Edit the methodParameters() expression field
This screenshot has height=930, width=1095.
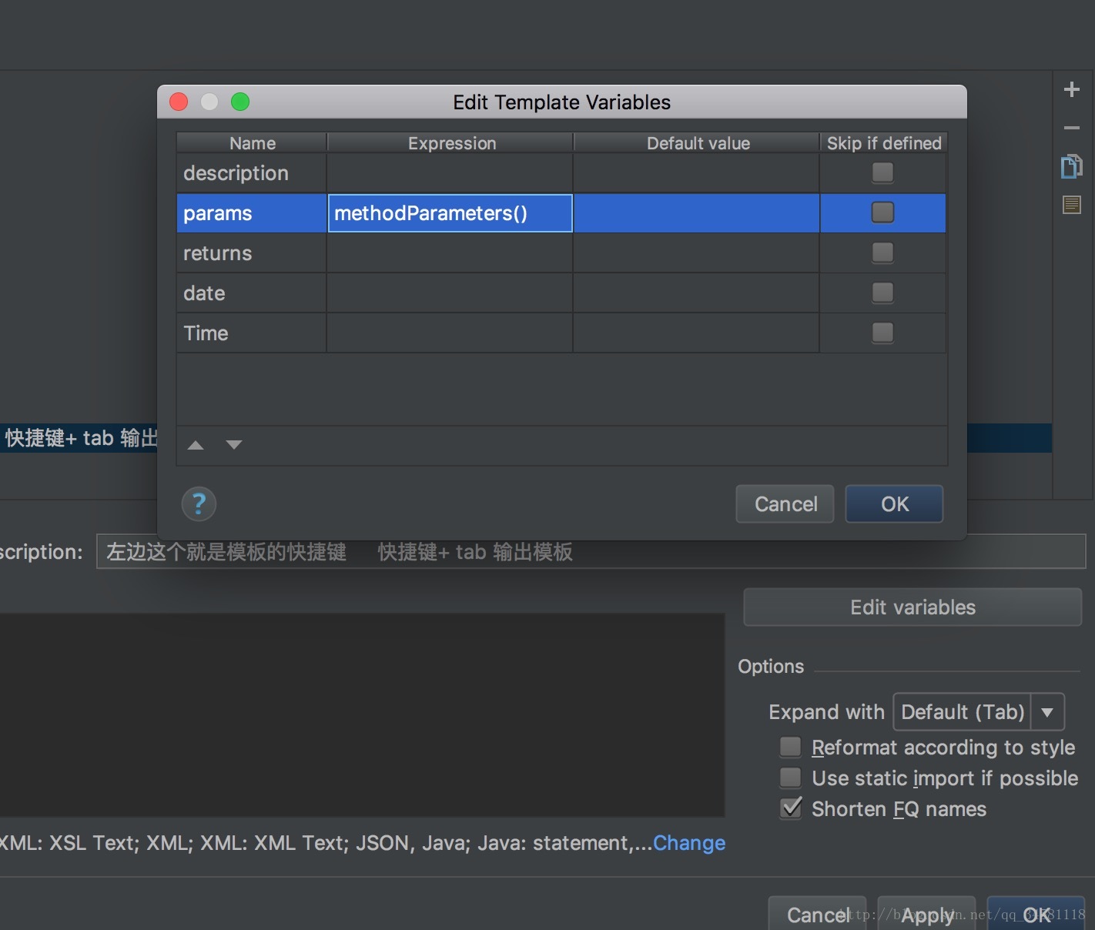(450, 213)
